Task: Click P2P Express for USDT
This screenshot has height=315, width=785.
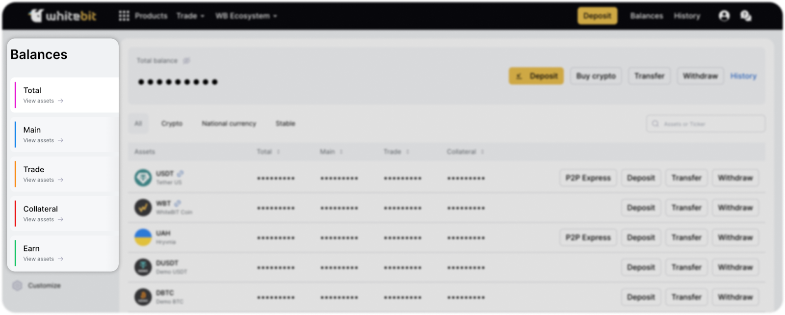Action: [588, 178]
